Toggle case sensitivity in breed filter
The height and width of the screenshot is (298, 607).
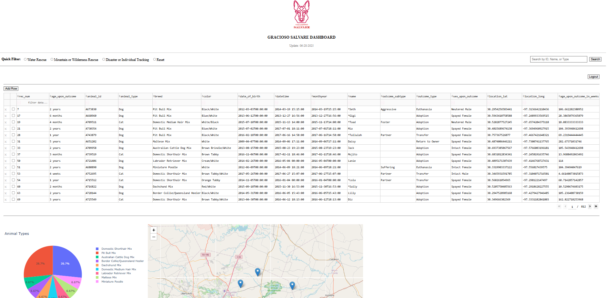155,102
